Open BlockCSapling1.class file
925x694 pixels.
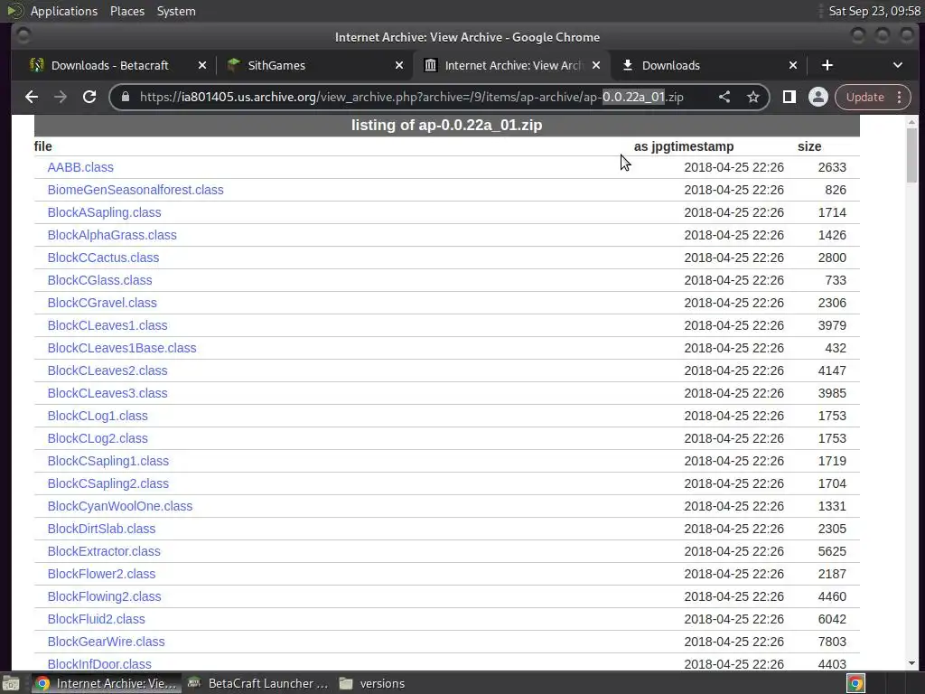click(108, 461)
